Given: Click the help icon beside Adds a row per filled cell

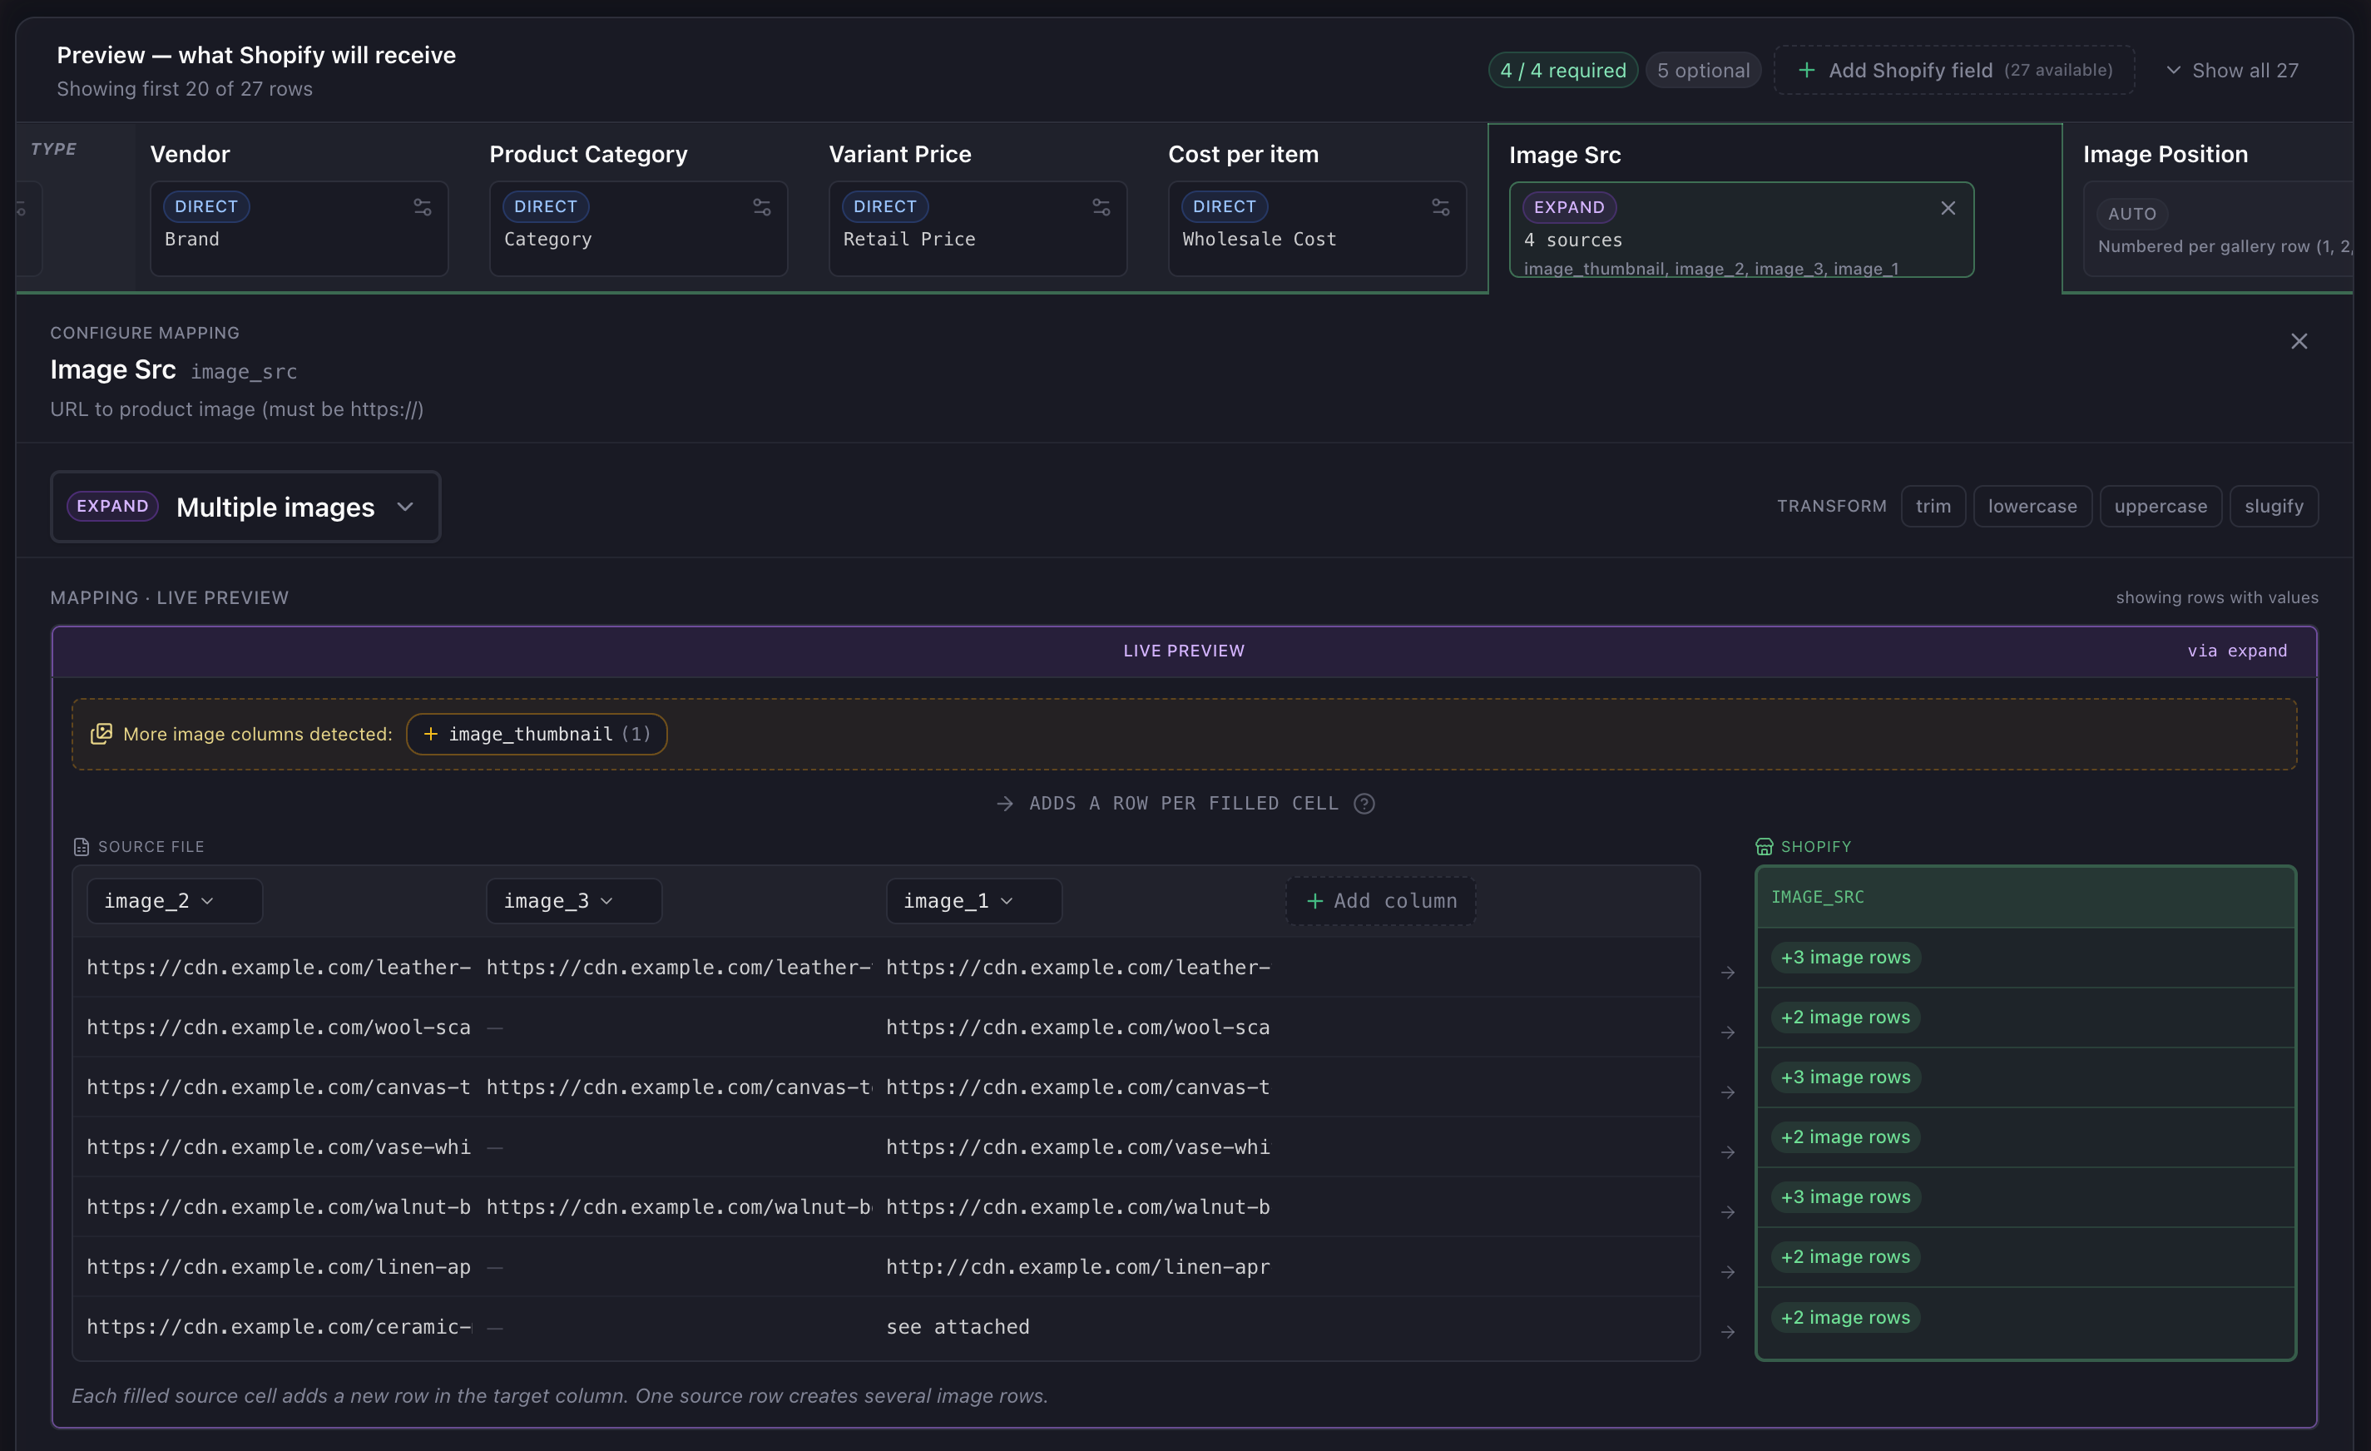Looking at the screenshot, I should click(x=1364, y=804).
